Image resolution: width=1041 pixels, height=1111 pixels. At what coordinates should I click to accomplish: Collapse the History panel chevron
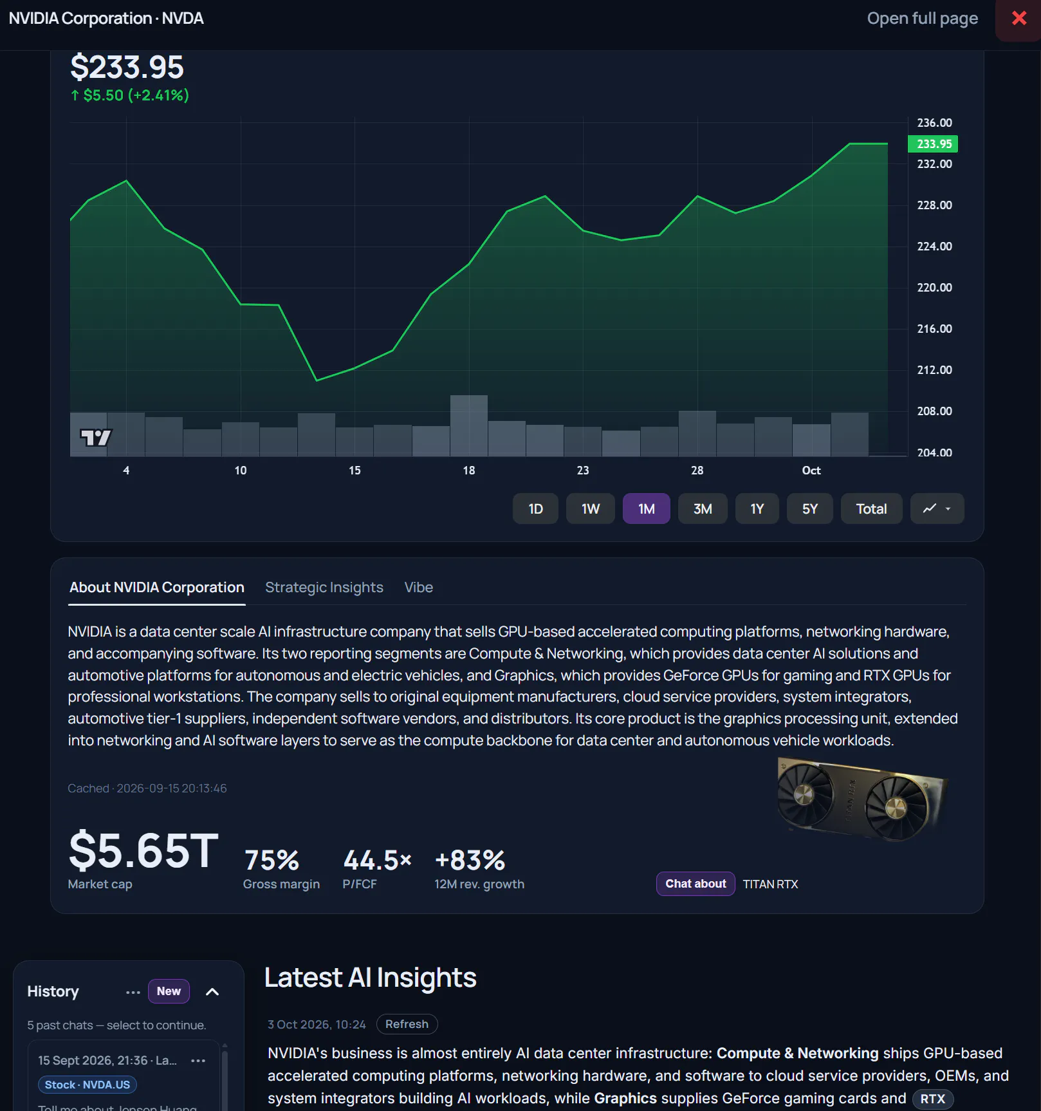212,992
